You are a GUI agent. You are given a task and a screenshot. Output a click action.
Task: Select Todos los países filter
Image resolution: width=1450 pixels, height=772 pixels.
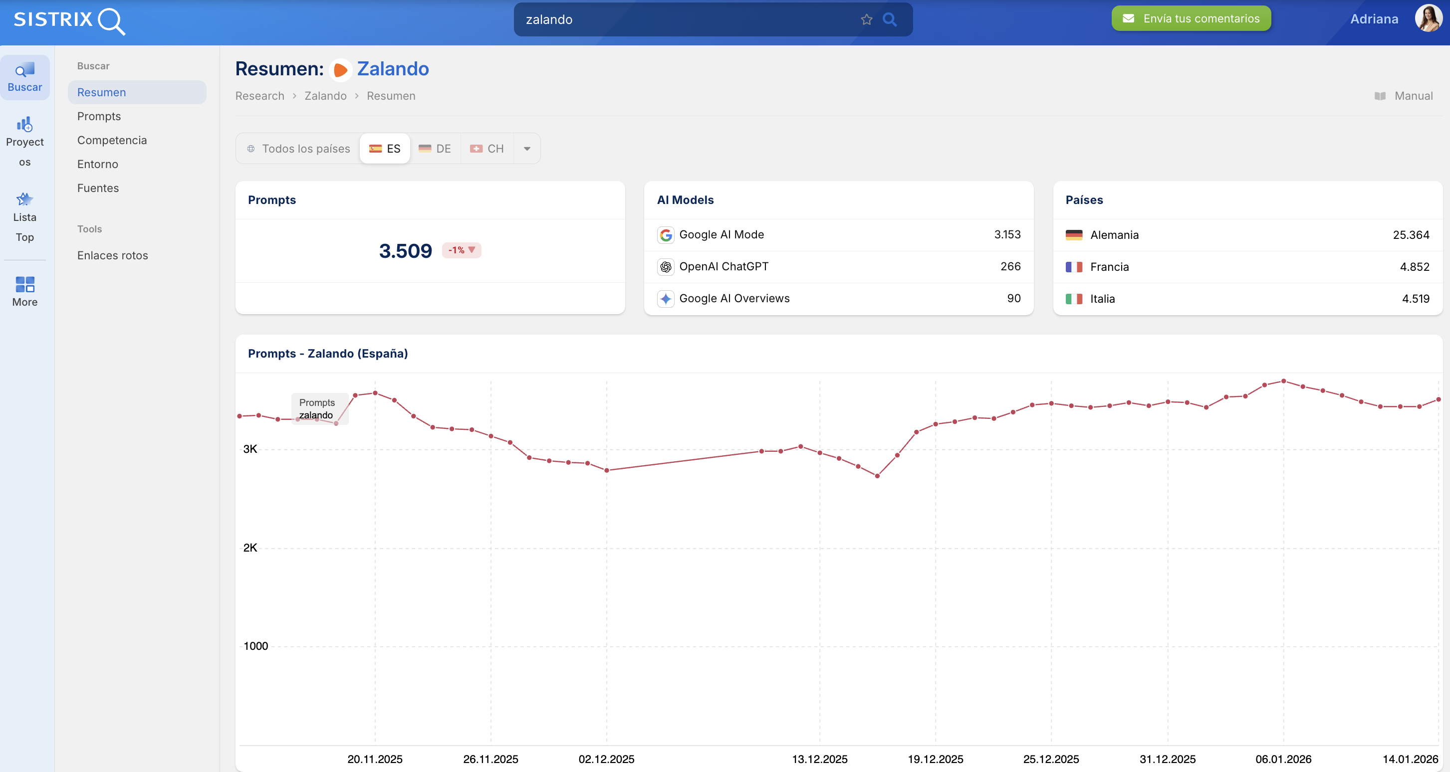[298, 149]
